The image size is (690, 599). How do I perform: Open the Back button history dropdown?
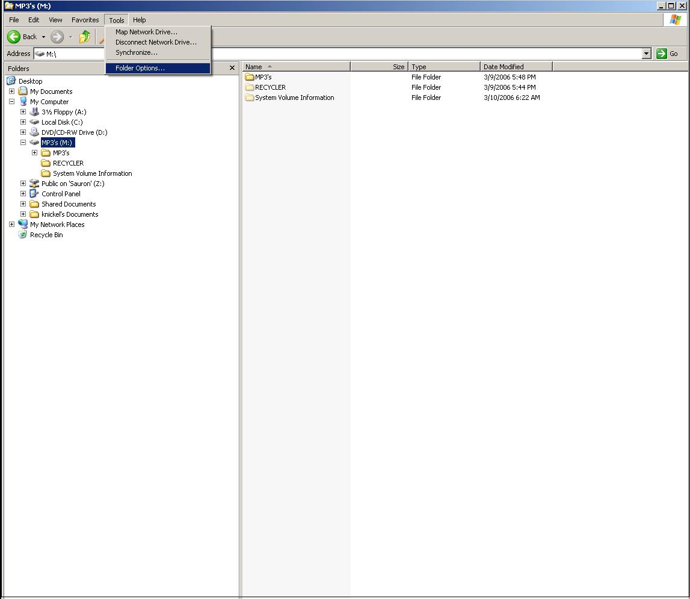tap(43, 37)
